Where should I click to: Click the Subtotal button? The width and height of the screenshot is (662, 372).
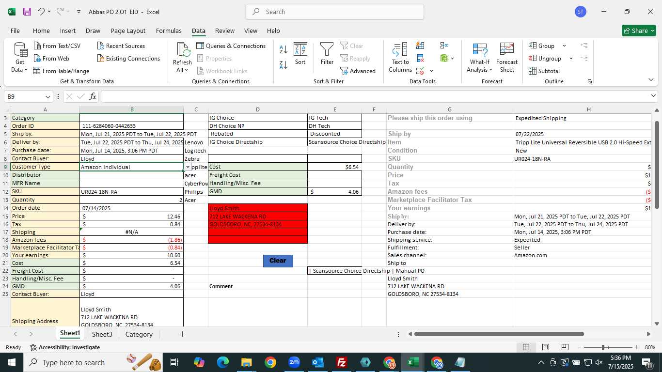(544, 71)
